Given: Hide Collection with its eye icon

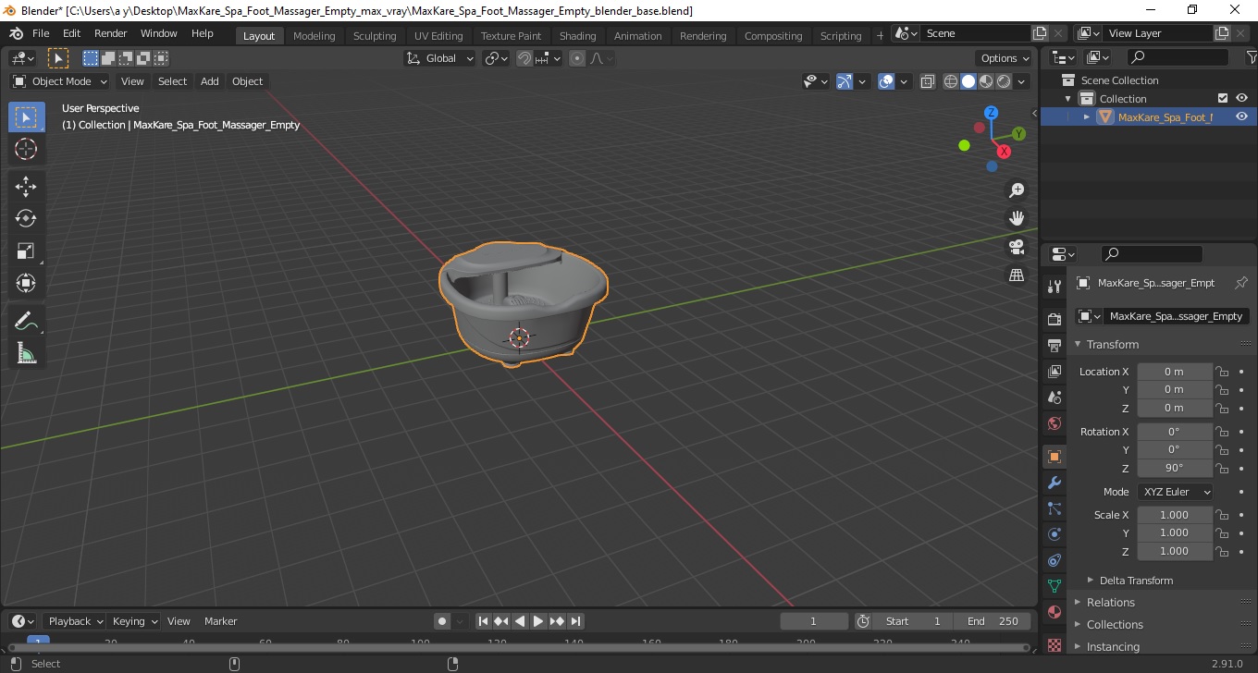Looking at the screenshot, I should click(x=1242, y=98).
